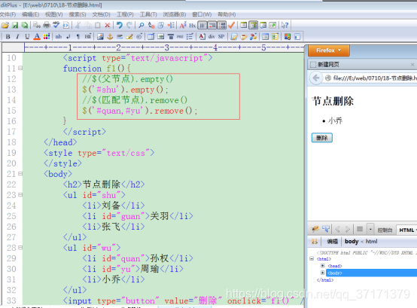Image resolution: width=417 pixels, height=308 pixels.
Task: Expand the head node in Firebug
Action: [322, 265]
